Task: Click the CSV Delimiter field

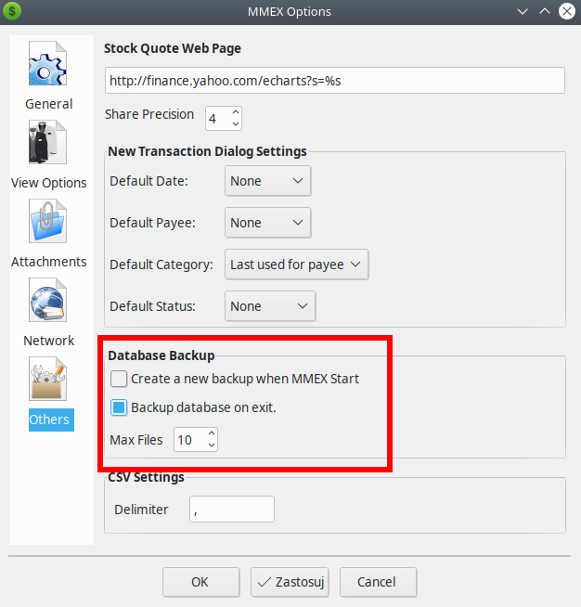Action: [232, 509]
